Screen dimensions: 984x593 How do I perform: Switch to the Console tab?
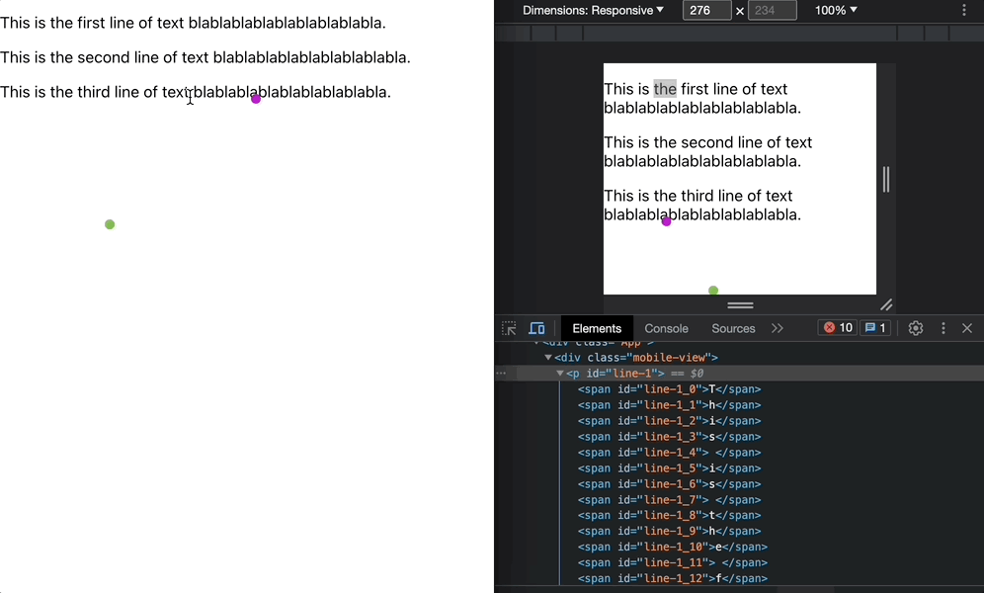click(666, 328)
